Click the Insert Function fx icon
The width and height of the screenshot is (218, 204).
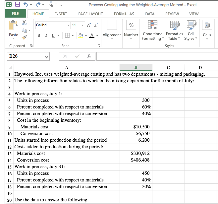(89, 56)
